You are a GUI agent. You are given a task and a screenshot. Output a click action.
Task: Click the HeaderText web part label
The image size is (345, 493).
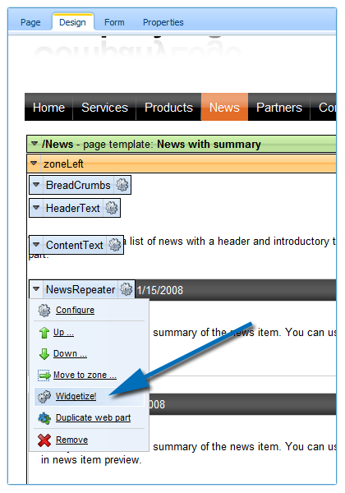click(73, 208)
